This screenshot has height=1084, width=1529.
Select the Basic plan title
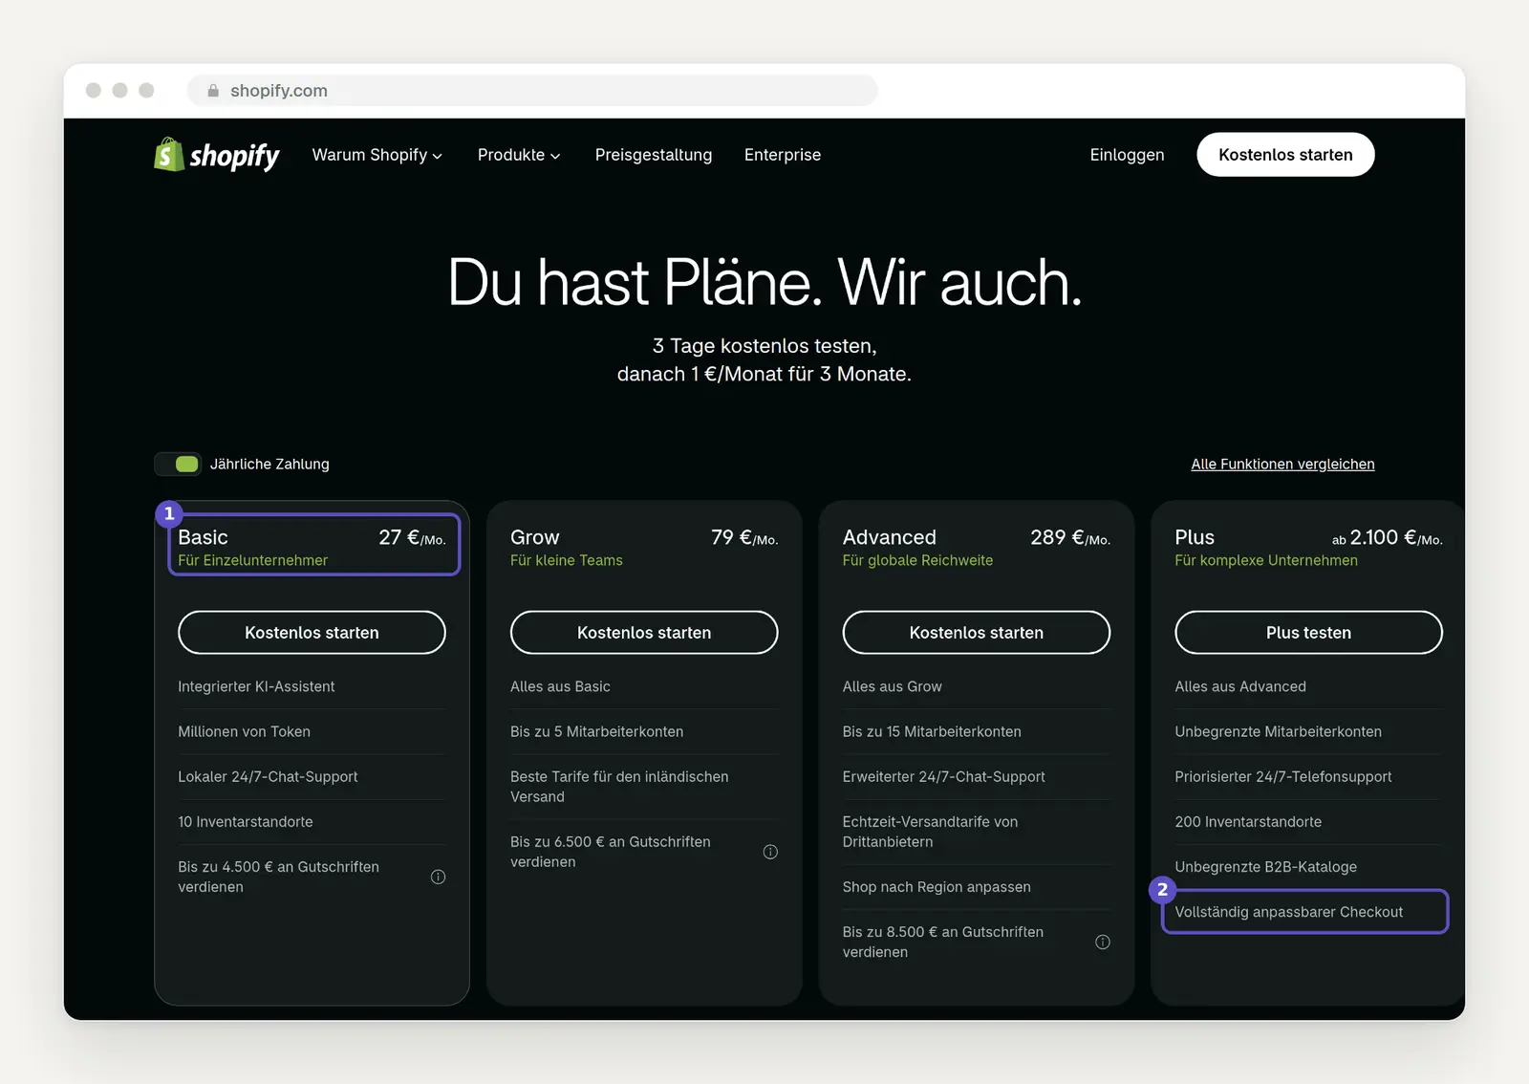coord(203,537)
